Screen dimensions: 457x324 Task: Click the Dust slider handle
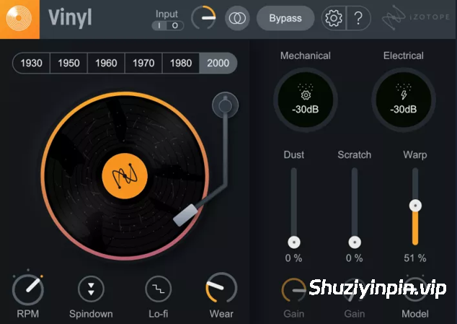coord(294,242)
